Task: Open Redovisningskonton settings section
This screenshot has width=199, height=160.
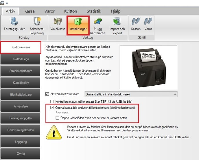Action: (21, 130)
